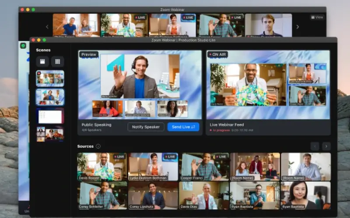The height and width of the screenshot is (218, 350).
Task: Select the third scene showing a white document
Action: [50, 116]
